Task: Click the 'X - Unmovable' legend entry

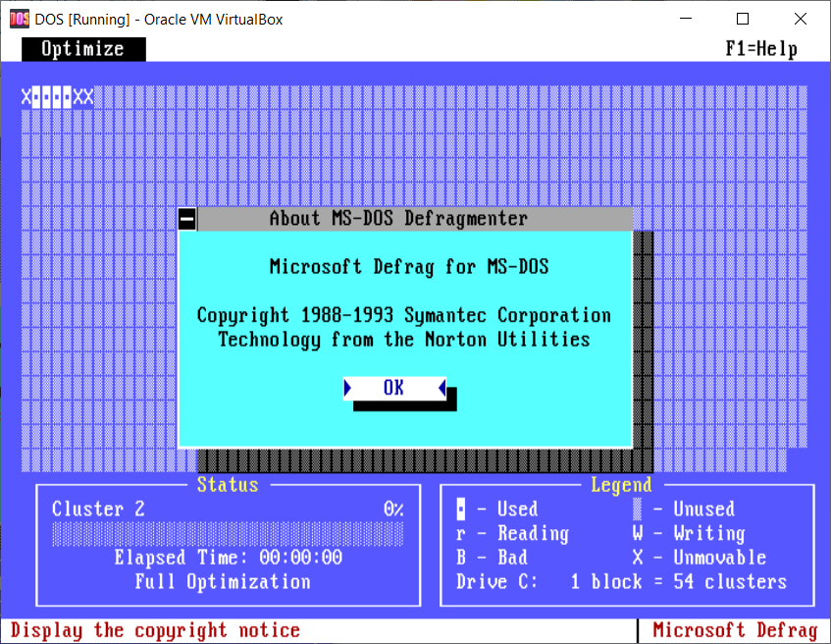Action: click(x=699, y=558)
